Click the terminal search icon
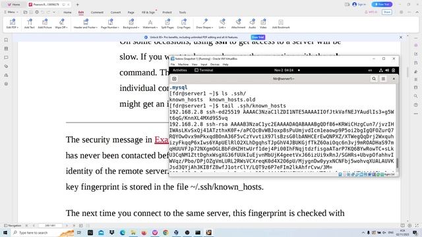 (x=374, y=79)
